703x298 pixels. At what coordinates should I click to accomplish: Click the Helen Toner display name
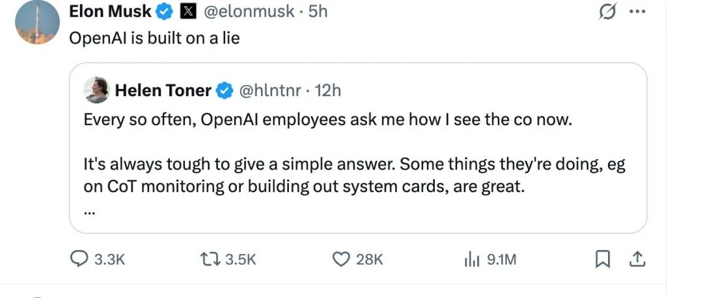tap(163, 91)
